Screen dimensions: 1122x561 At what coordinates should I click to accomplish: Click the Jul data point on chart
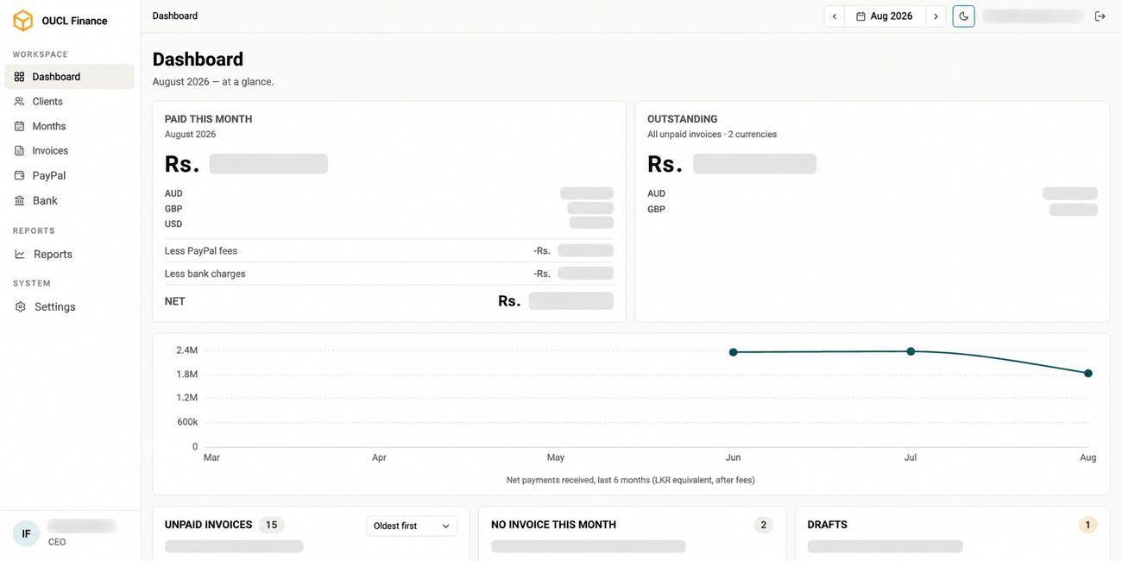pos(911,351)
